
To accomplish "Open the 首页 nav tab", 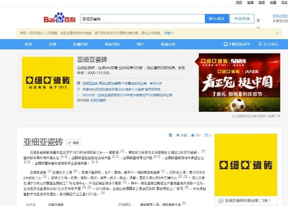I will click(x=28, y=44).
